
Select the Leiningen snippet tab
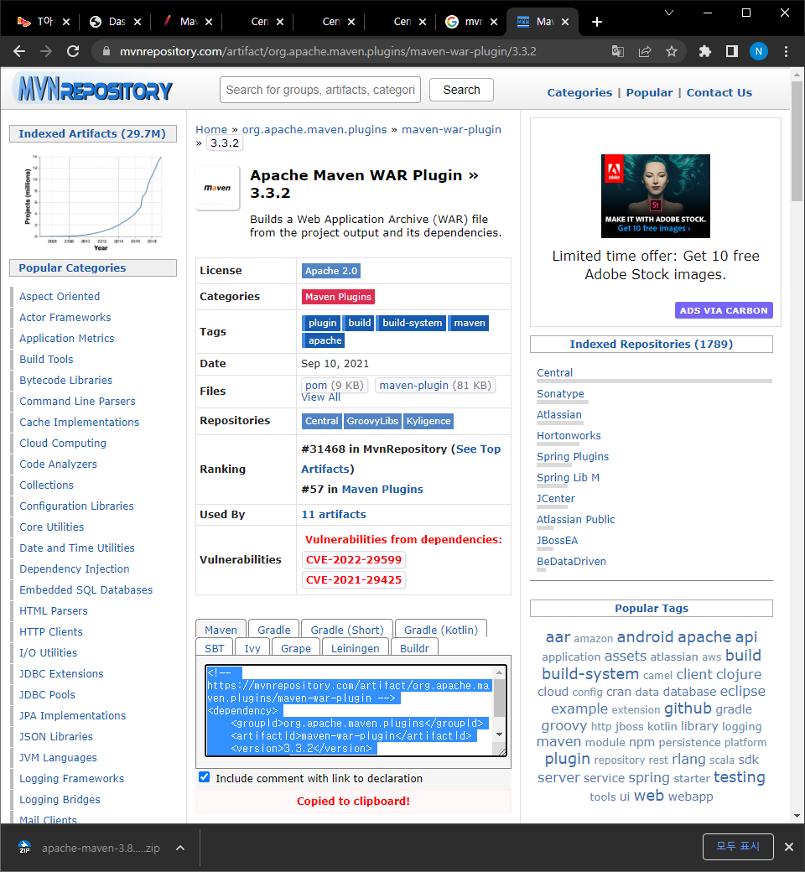click(355, 648)
